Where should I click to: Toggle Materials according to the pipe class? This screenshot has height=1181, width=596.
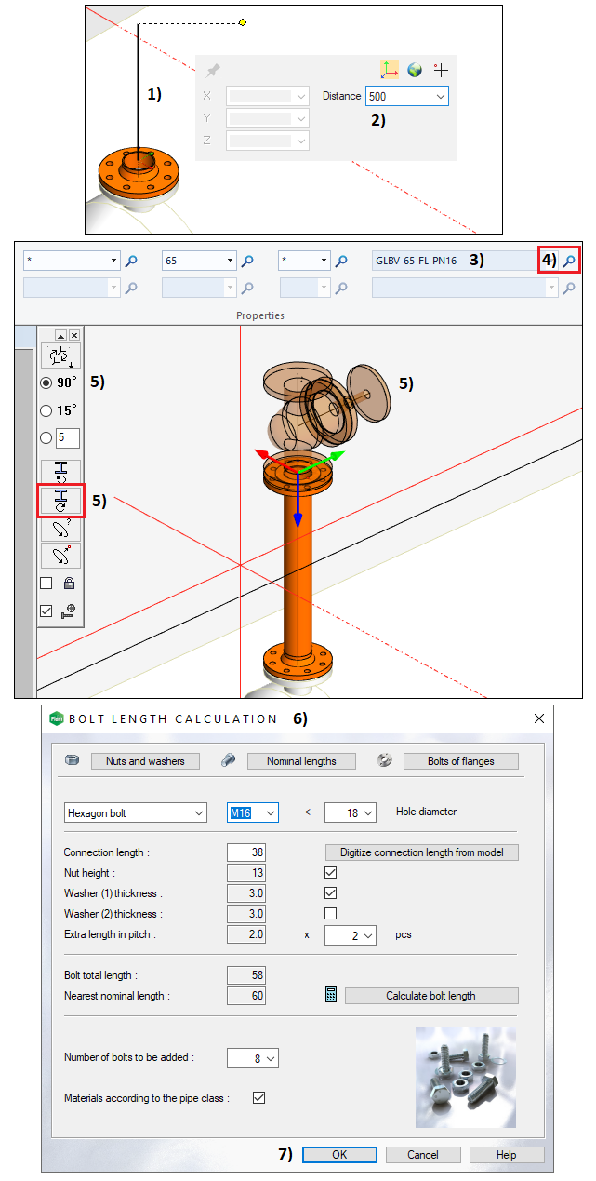259,1098
